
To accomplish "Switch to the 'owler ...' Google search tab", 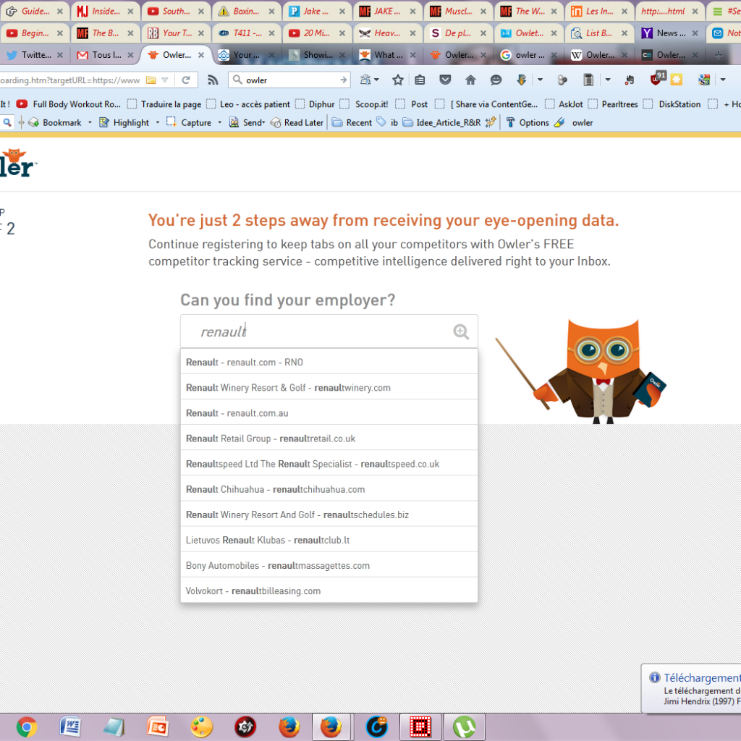I will [x=528, y=55].
